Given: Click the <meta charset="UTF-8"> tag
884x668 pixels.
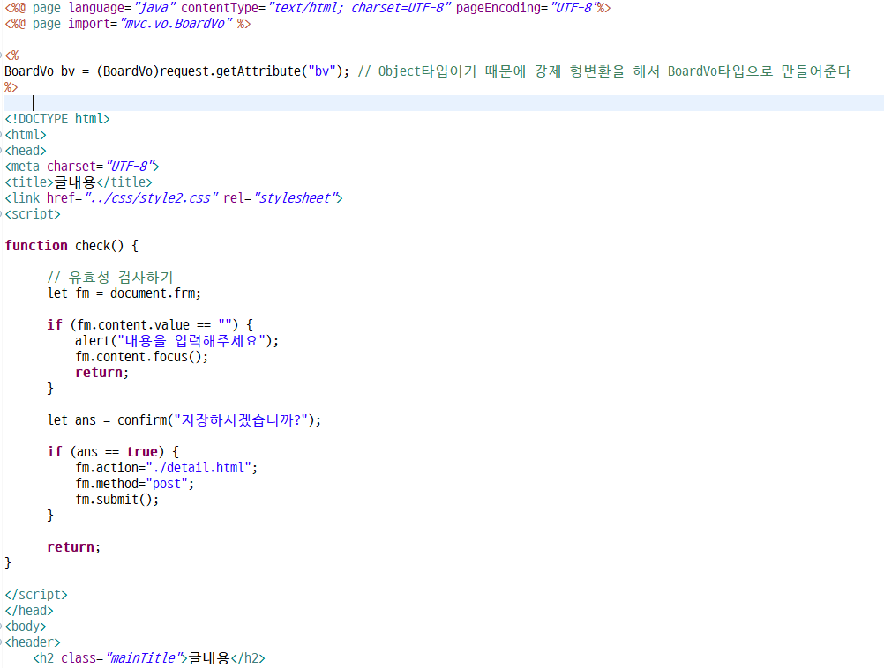Looking at the screenshot, I should [82, 167].
